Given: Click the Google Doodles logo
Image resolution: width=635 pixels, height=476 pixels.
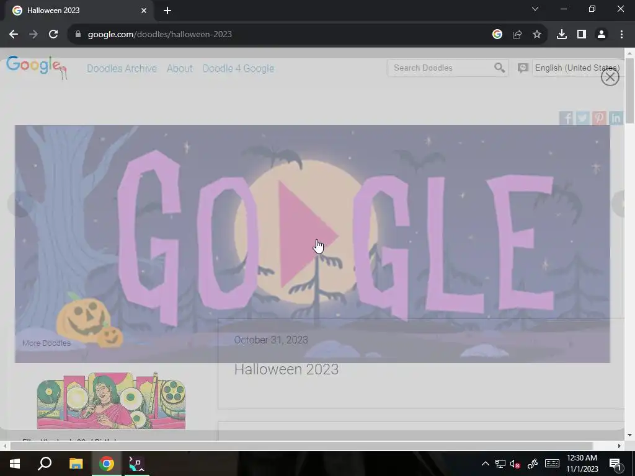Looking at the screenshot, I should coord(37,67).
